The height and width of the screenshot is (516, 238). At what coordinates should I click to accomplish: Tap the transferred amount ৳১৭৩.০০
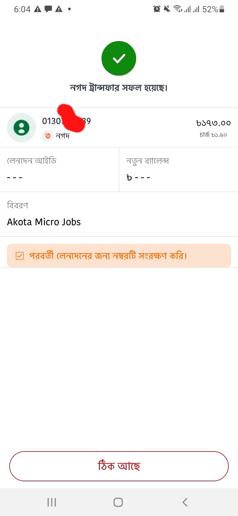point(213,123)
